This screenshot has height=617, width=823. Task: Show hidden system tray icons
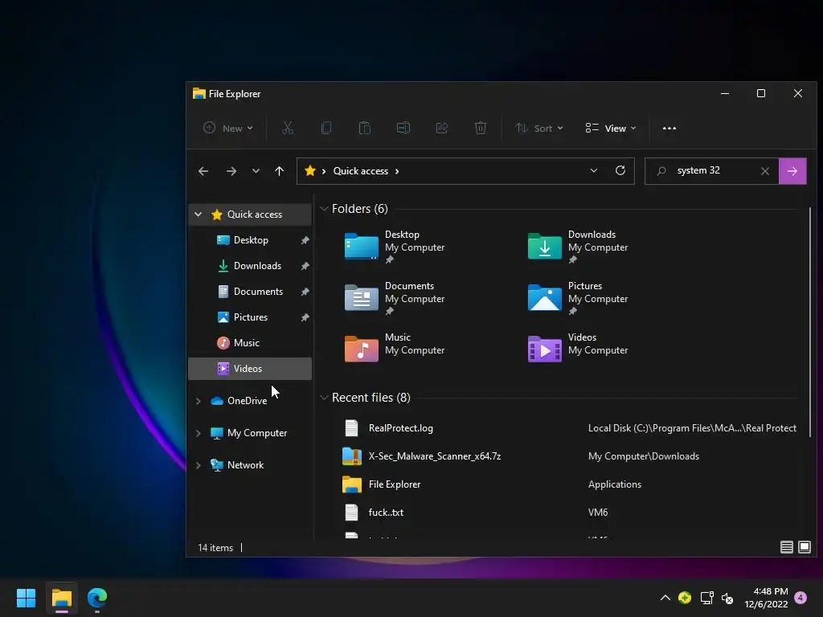[665, 598]
